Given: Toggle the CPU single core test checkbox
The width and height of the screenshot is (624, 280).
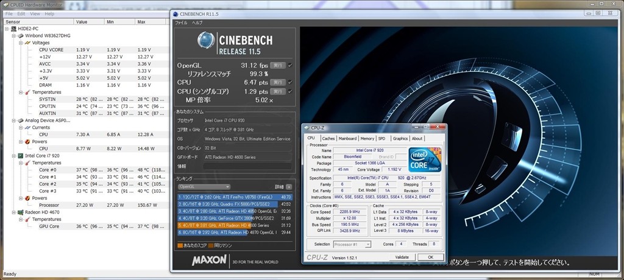Looking at the screenshot, I should 290,91.
